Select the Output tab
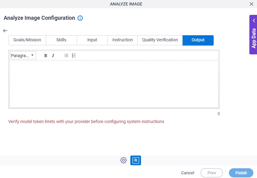Image resolution: width=257 pixels, height=178 pixels. [x=198, y=40]
